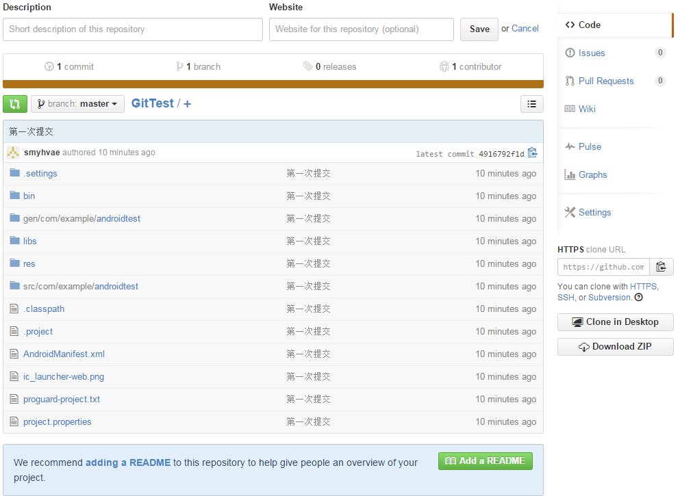This screenshot has width=680, height=496.
Task: Click the bin folder icon
Action: click(x=15, y=196)
